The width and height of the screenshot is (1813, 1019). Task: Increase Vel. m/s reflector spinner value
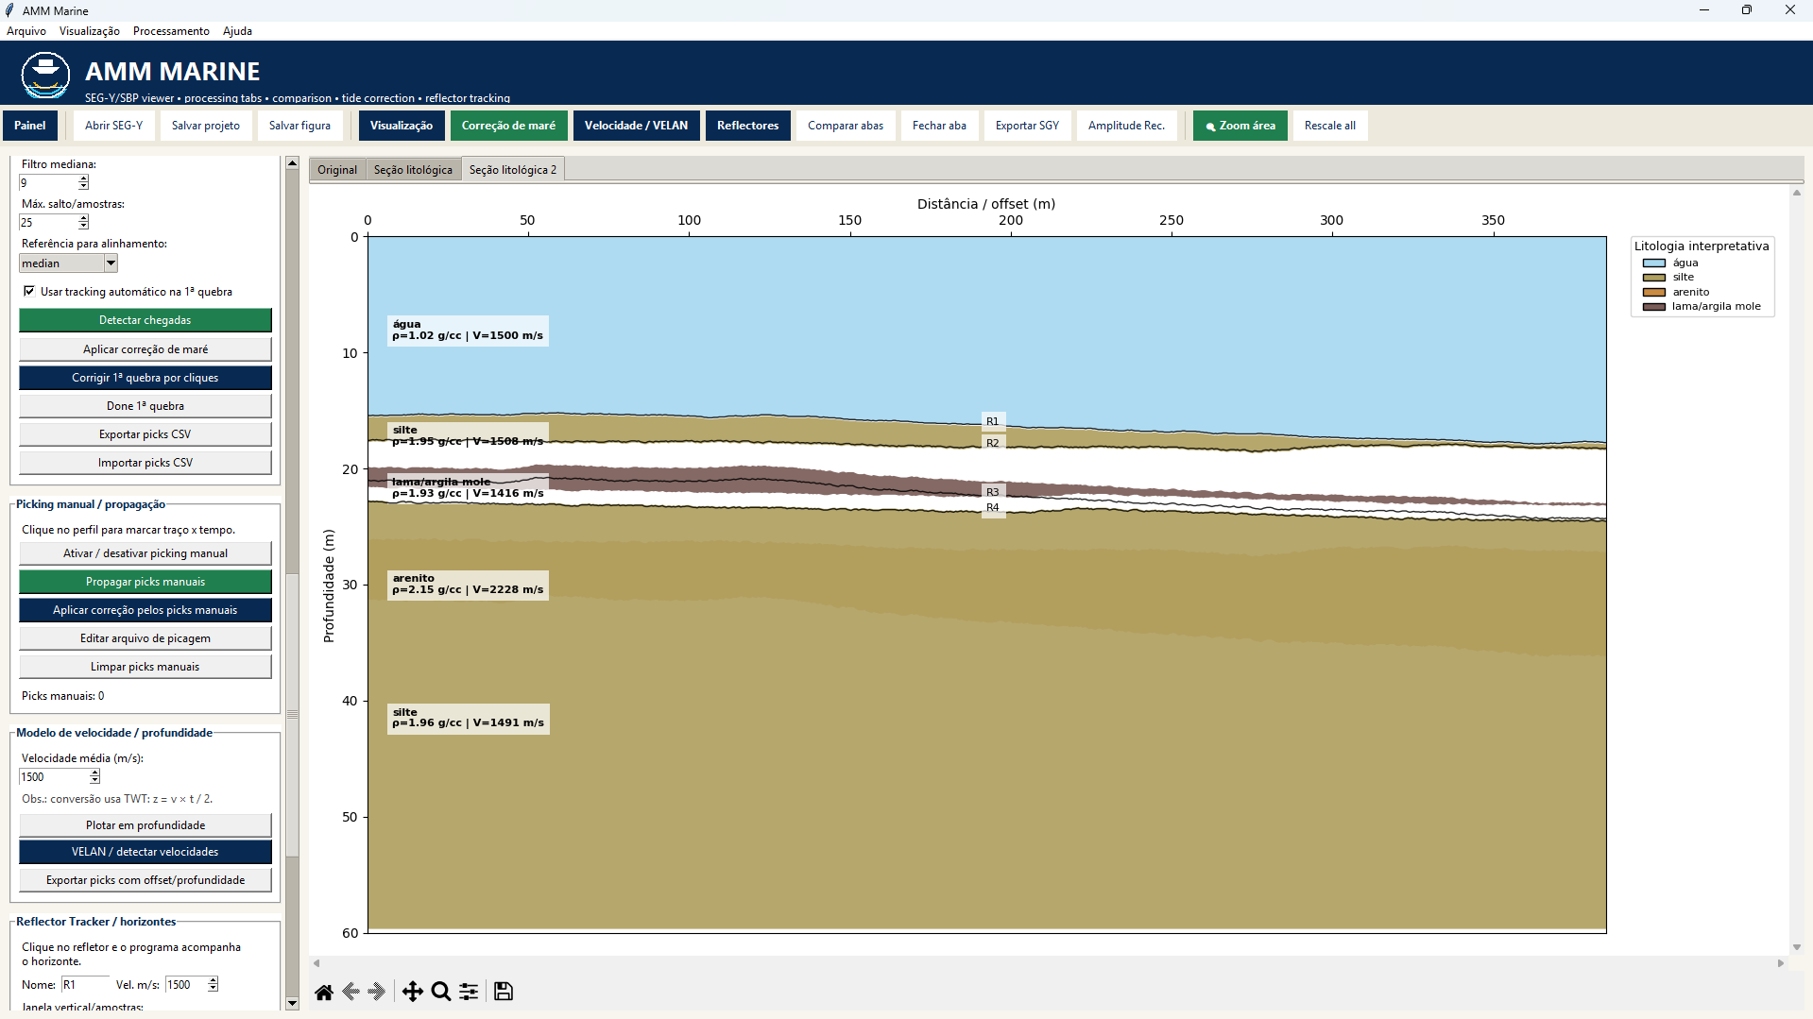(214, 980)
